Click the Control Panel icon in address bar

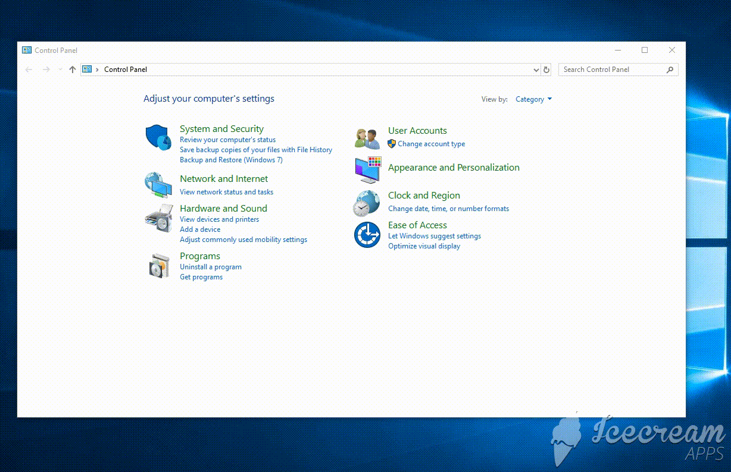(x=87, y=70)
